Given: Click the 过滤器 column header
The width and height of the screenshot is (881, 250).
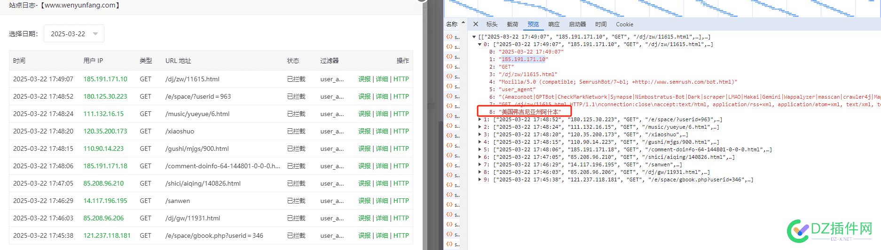Looking at the screenshot, I should coord(330,61).
